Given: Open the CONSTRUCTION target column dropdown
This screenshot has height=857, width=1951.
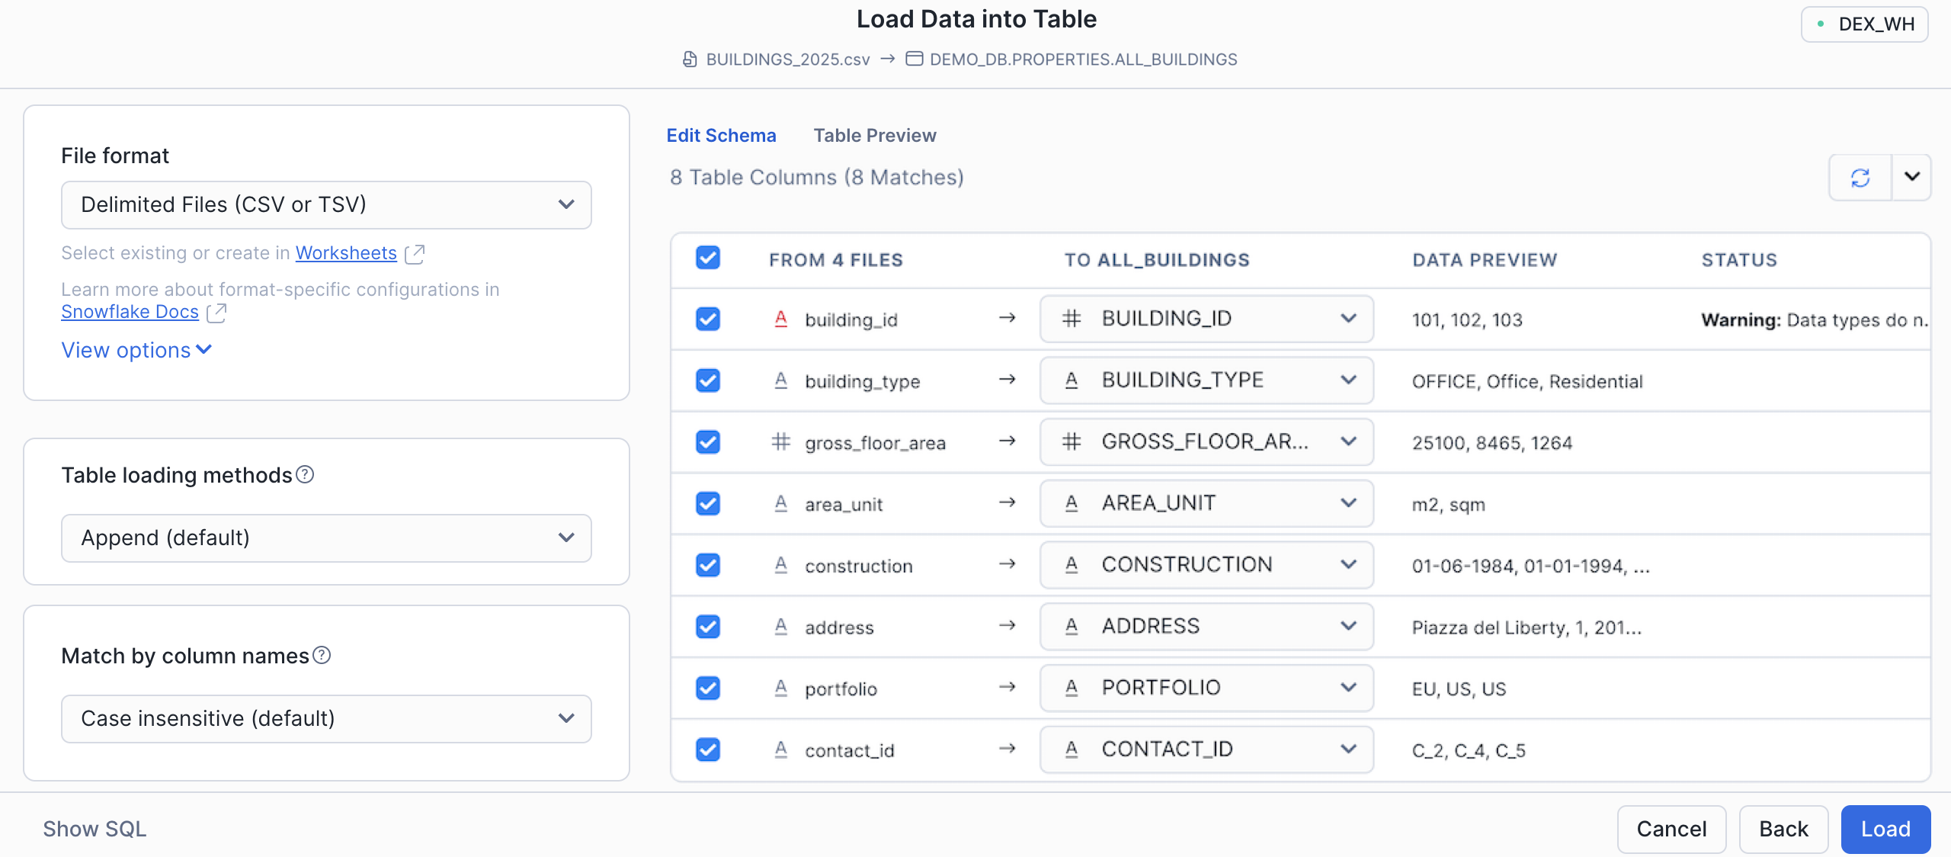Looking at the screenshot, I should tap(1206, 565).
